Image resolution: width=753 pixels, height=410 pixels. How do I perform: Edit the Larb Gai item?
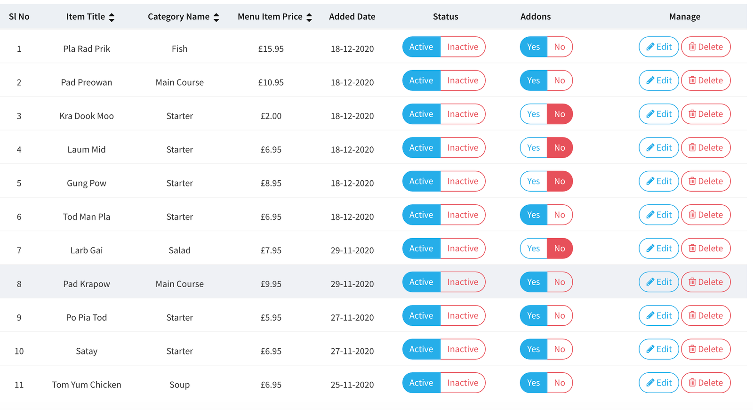pyautogui.click(x=658, y=248)
